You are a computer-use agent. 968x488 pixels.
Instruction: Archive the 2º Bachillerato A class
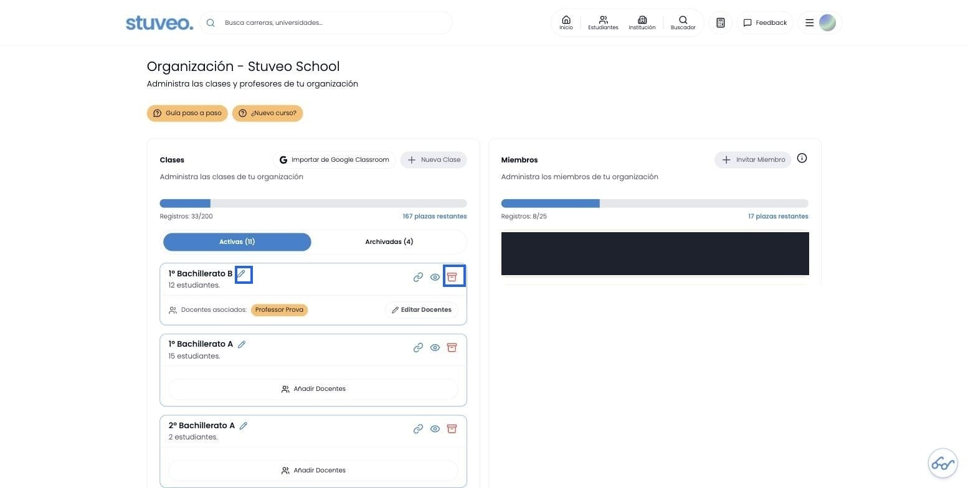[x=452, y=429]
